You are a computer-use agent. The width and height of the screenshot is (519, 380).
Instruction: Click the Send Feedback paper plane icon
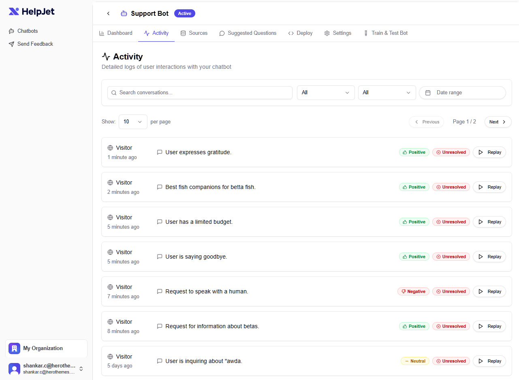click(x=11, y=44)
